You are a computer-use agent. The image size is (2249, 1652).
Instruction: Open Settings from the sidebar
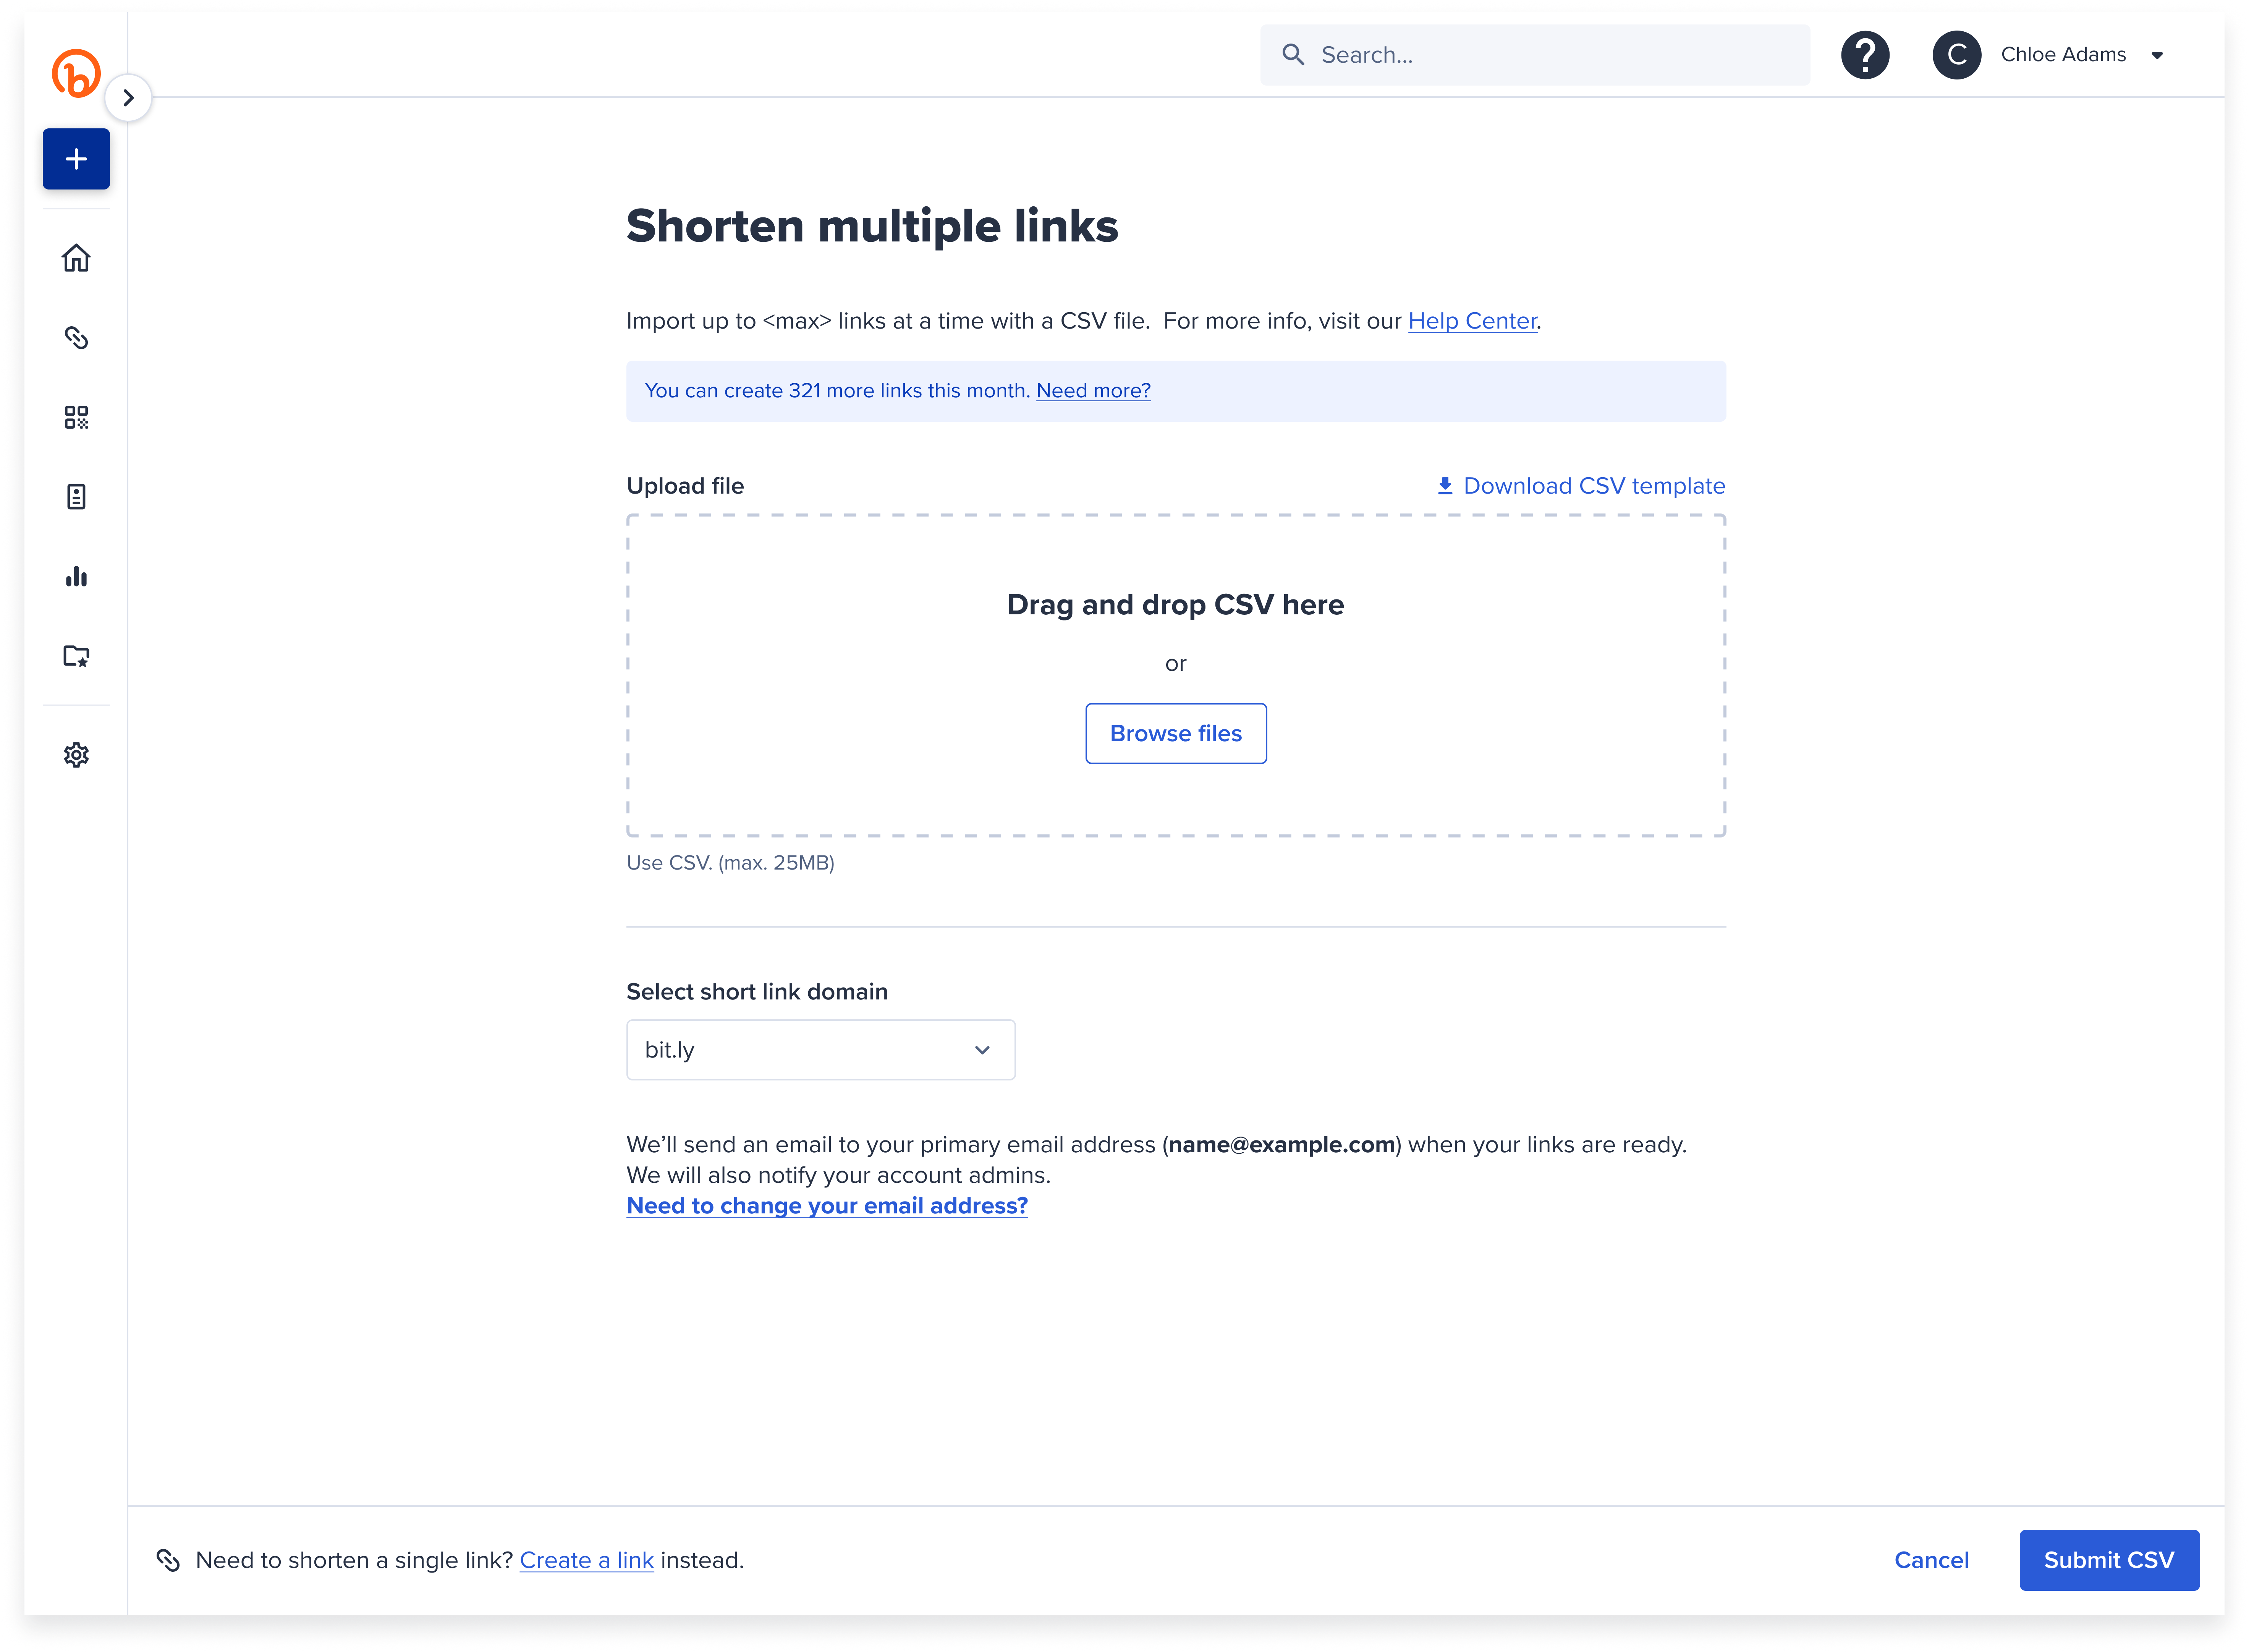pyautogui.click(x=76, y=755)
